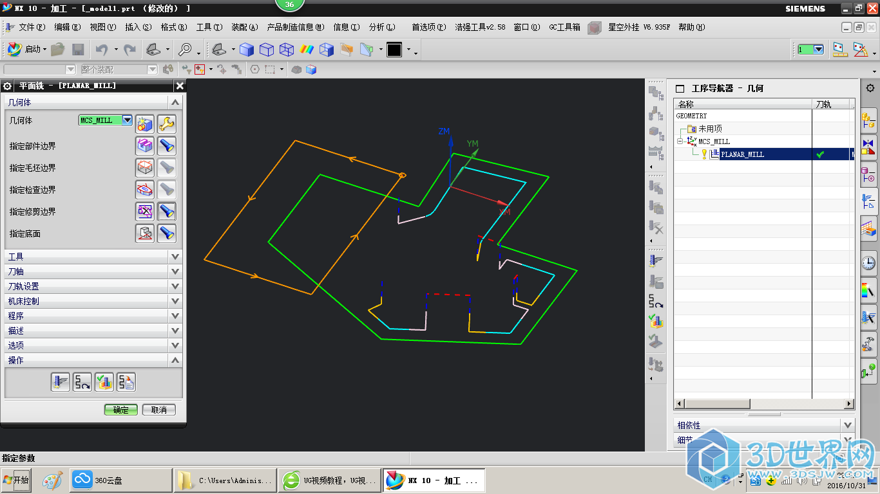Click verify tool path icon in vertical toolbar

pos(656,321)
